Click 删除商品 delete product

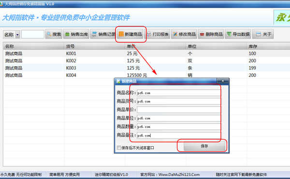point(211,34)
